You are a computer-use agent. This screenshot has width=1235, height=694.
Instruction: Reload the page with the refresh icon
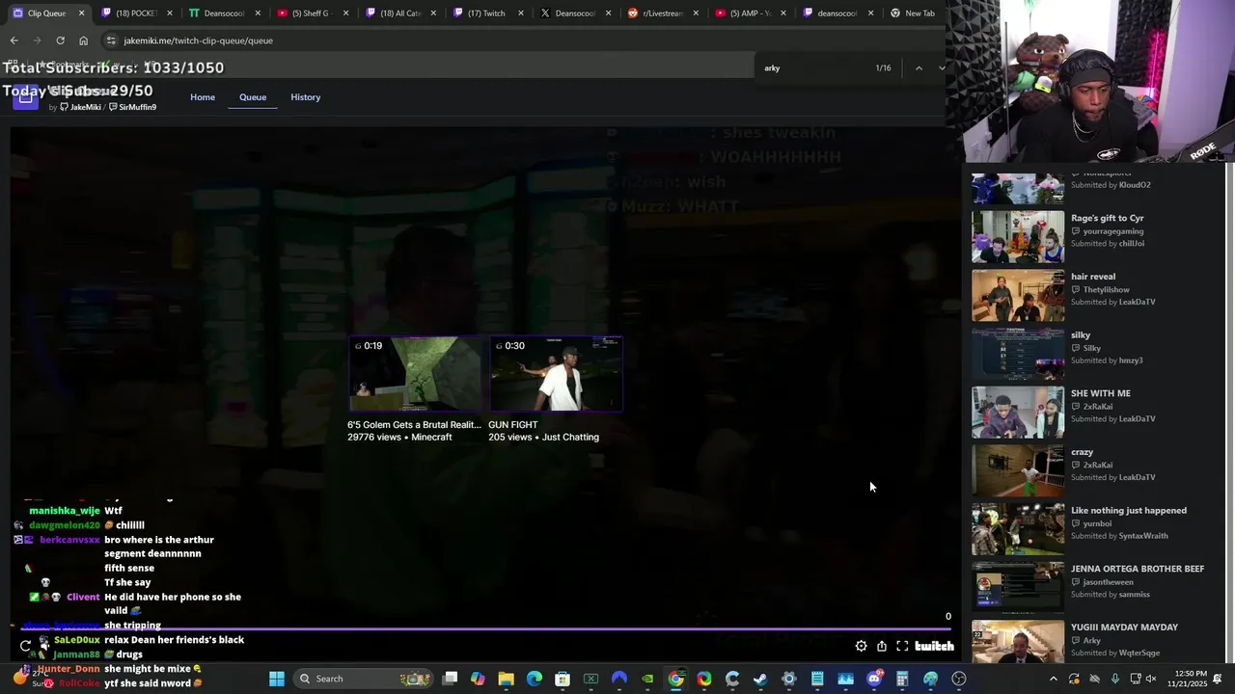[x=60, y=40]
